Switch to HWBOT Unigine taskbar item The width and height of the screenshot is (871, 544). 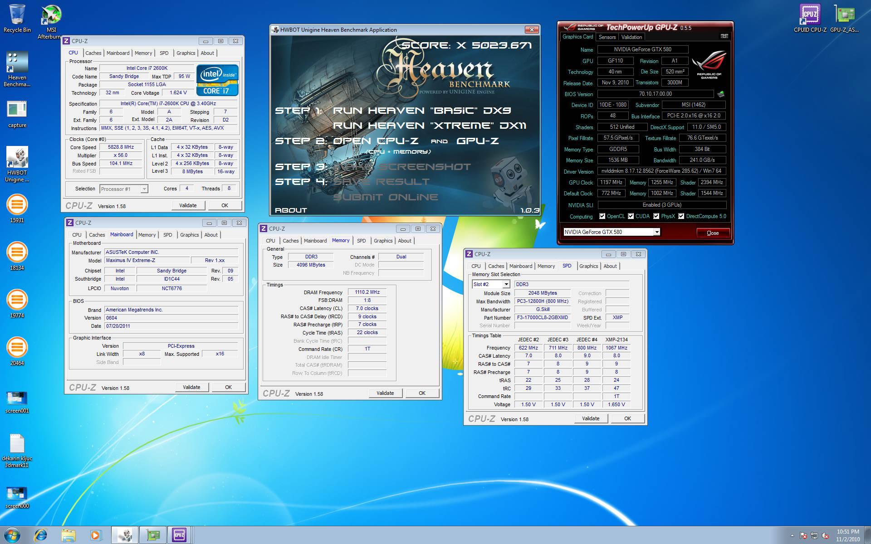(125, 535)
